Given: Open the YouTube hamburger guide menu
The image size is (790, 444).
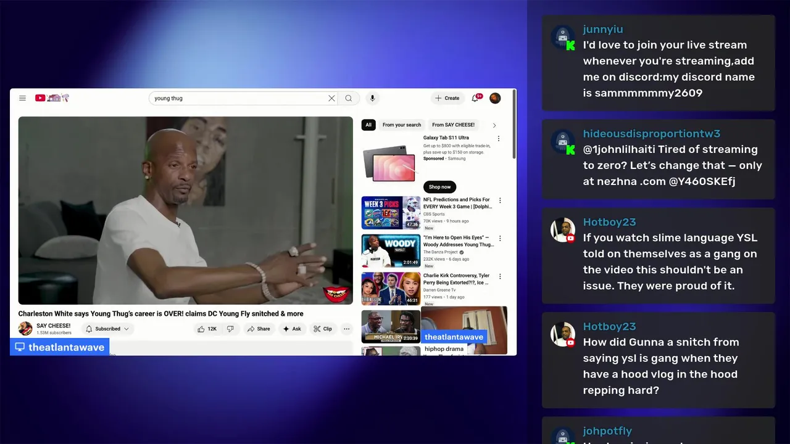Looking at the screenshot, I should coord(22,98).
